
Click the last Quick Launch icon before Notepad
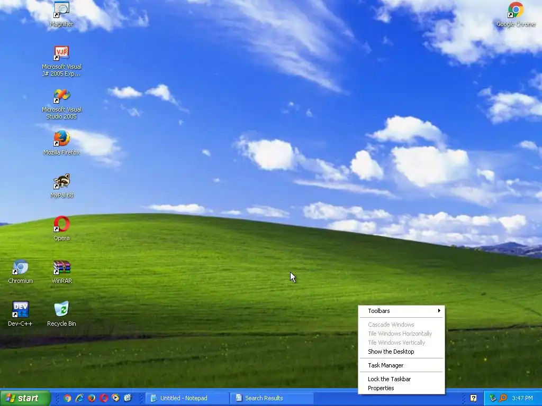(128, 398)
